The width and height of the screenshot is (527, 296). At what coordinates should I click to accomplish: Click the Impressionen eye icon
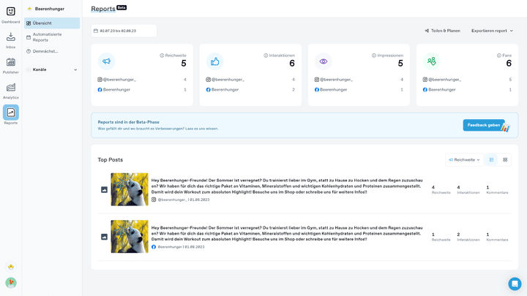(x=324, y=61)
